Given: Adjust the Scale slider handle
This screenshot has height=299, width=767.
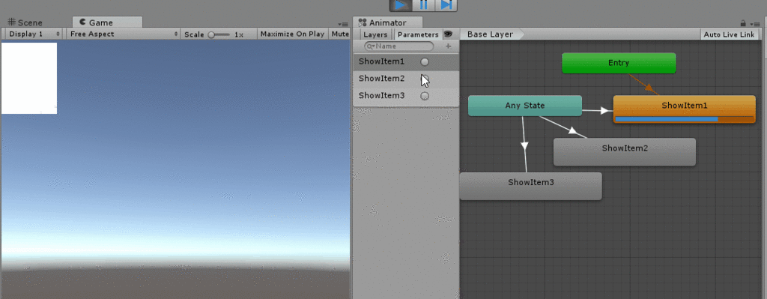Looking at the screenshot, I should pyautogui.click(x=211, y=34).
